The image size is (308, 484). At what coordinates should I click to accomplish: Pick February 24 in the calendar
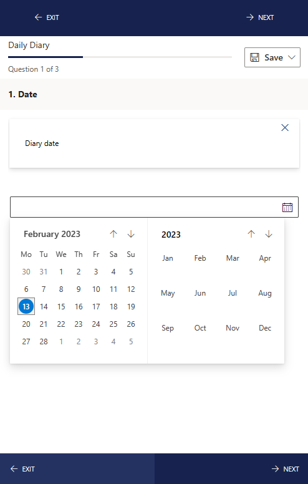96,324
